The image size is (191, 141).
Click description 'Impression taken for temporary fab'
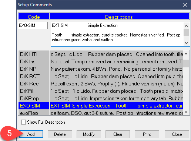[116, 98]
